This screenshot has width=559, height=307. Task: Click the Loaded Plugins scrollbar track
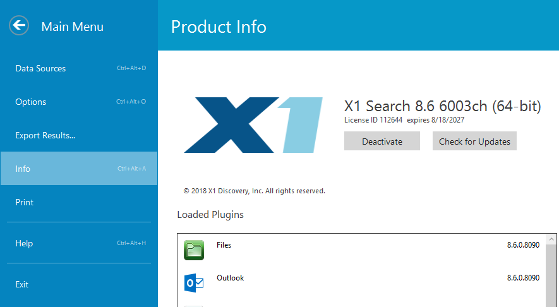click(x=551, y=278)
